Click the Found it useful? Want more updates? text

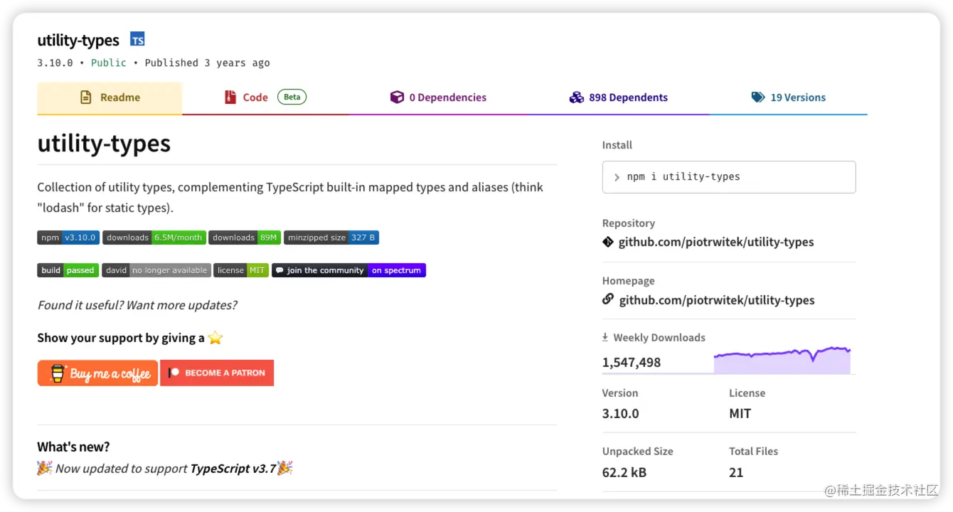pyautogui.click(x=137, y=305)
